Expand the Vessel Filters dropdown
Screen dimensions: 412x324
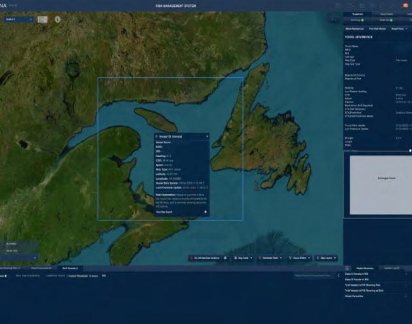coord(300,258)
